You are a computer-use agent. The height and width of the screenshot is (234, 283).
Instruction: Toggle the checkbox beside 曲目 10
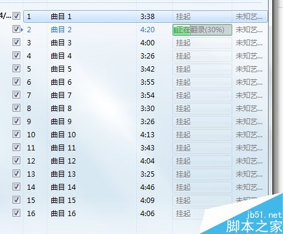(16, 134)
